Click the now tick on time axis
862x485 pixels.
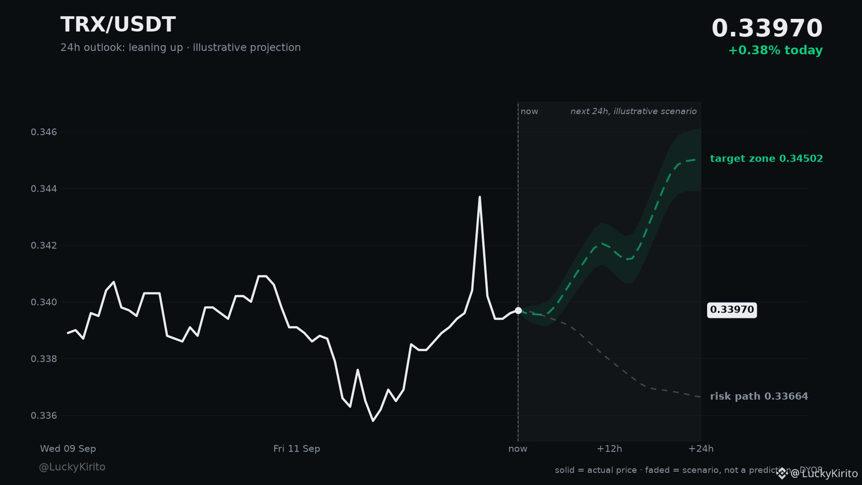click(x=518, y=449)
